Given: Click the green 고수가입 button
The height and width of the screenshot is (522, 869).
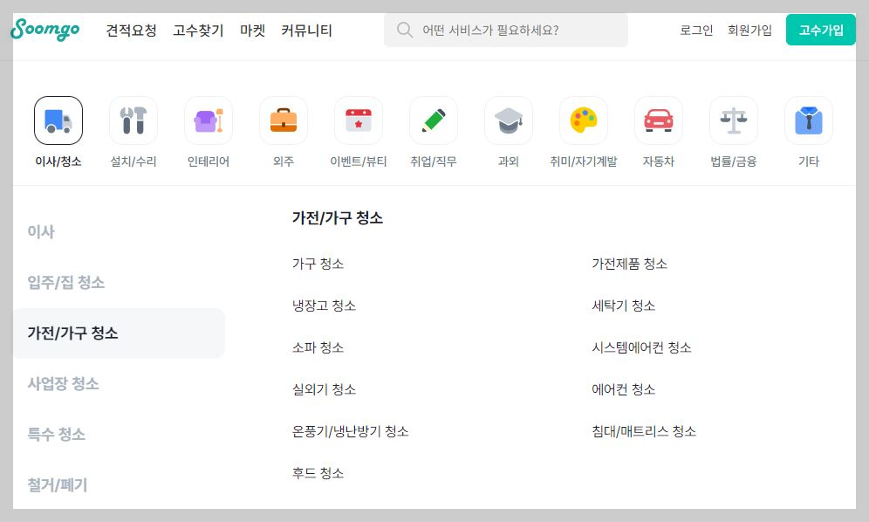Looking at the screenshot, I should 819,29.
